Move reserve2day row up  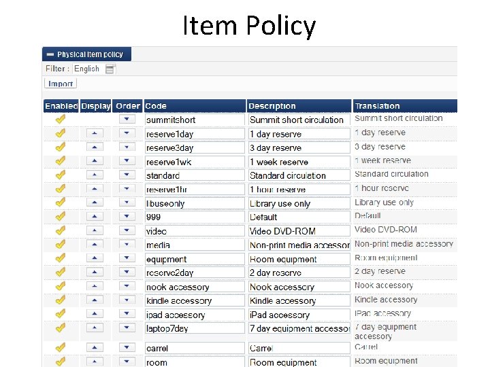click(x=95, y=272)
